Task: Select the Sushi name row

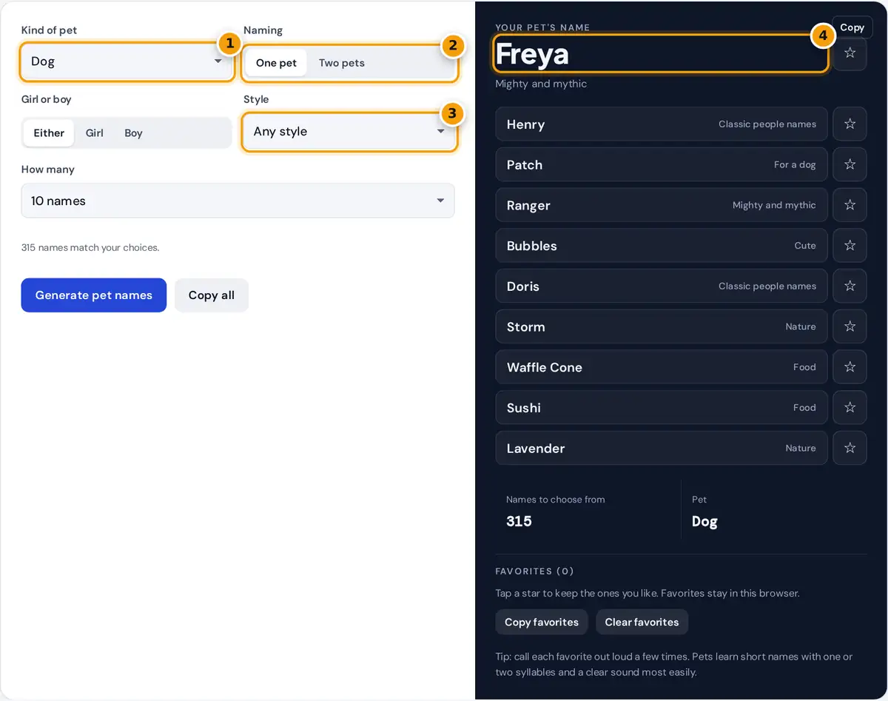Action: coord(662,407)
